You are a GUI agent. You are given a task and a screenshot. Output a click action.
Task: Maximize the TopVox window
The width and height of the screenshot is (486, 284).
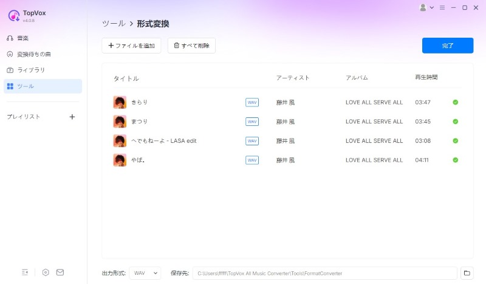(x=465, y=7)
